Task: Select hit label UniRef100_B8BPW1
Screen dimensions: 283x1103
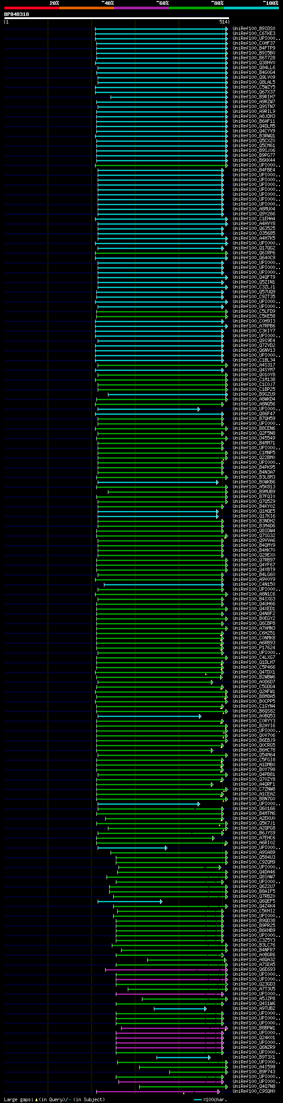Action: (x=254, y=1028)
